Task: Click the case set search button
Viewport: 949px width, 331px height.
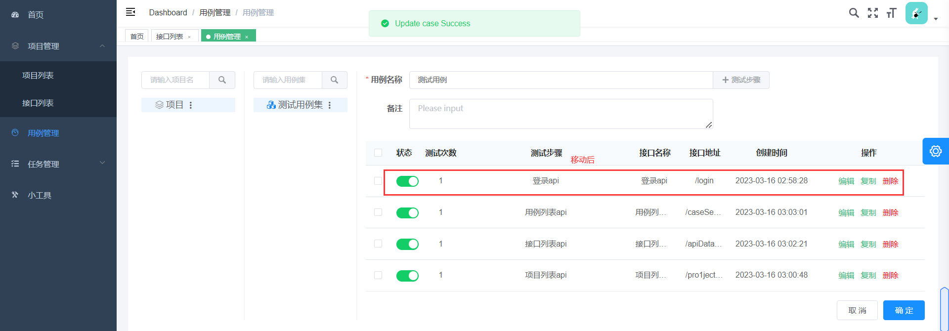Action: 335,80
